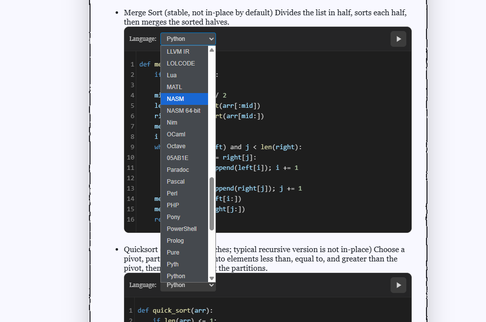Choose PHP in the dropdown
Image resolution: width=486 pixels, height=322 pixels.
click(184, 205)
